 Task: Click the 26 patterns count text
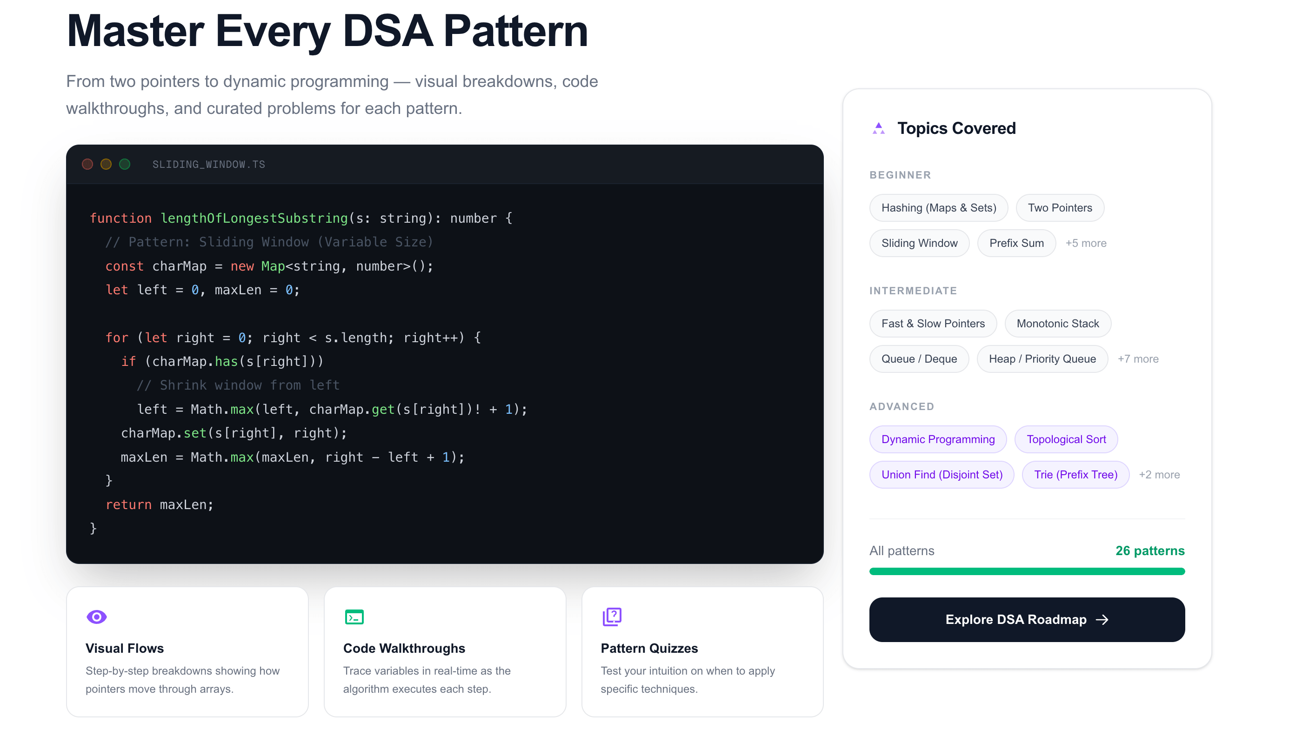pyautogui.click(x=1150, y=550)
